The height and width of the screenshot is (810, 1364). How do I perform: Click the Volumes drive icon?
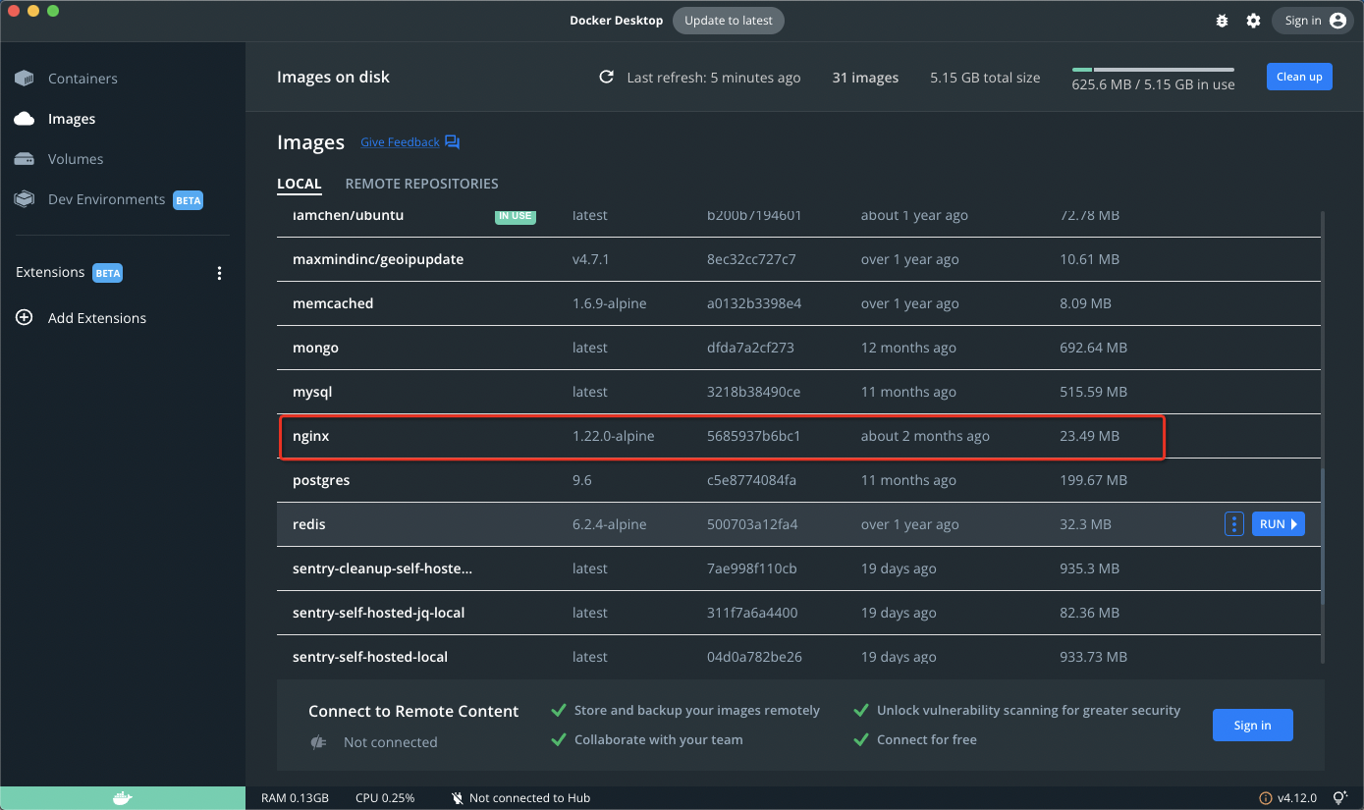[25, 159]
